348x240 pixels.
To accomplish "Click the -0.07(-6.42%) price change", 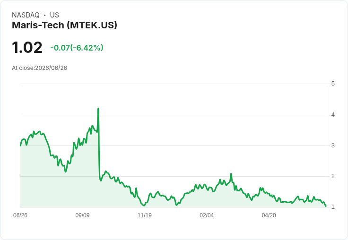I will pos(77,48).
